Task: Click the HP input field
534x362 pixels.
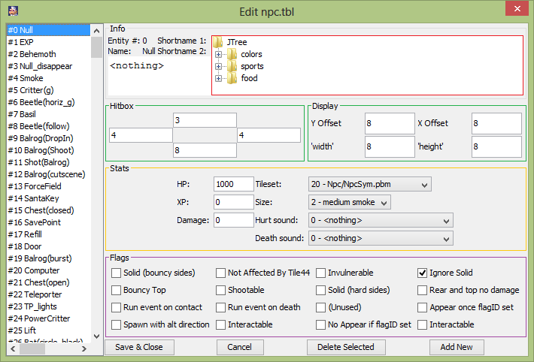Action: click(233, 184)
